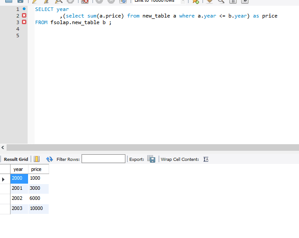Click the 'where' keyword on line 2

coord(187,16)
